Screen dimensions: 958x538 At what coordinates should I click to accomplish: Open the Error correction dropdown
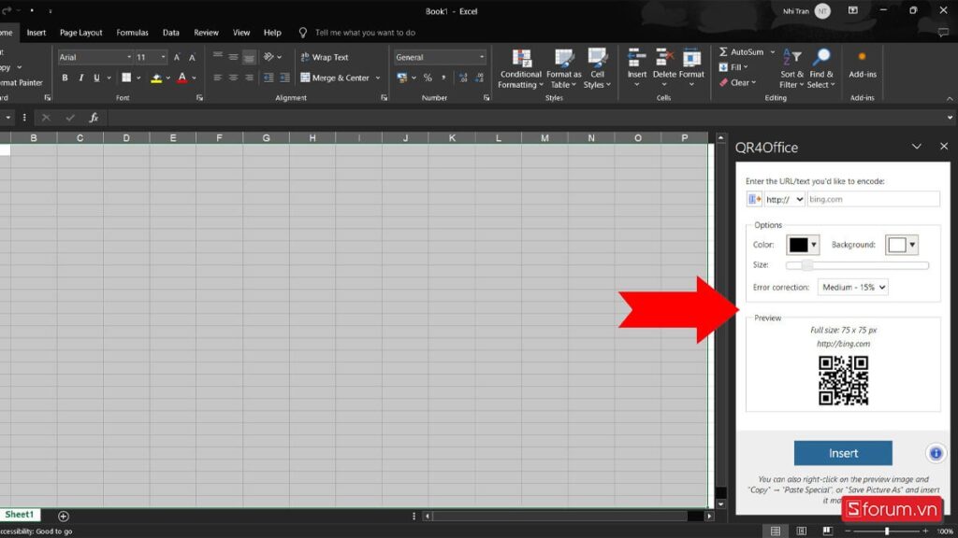(x=853, y=288)
